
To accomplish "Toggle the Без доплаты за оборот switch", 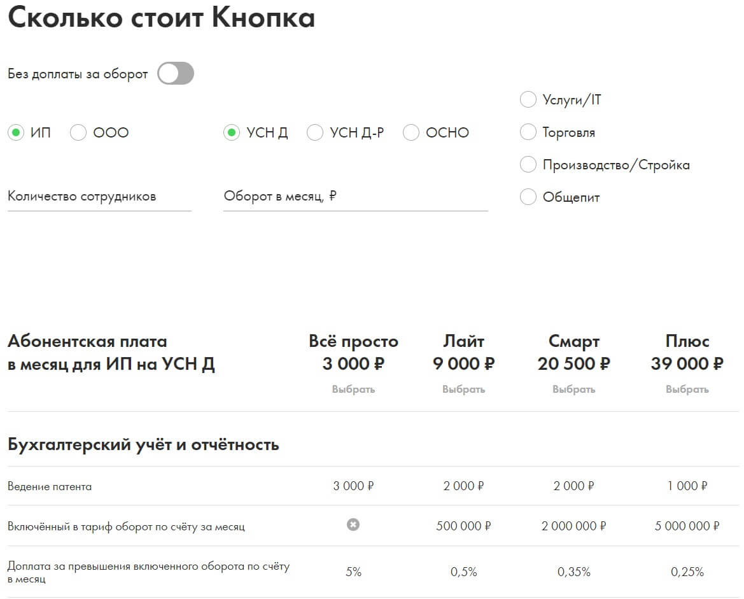I will click(x=176, y=74).
